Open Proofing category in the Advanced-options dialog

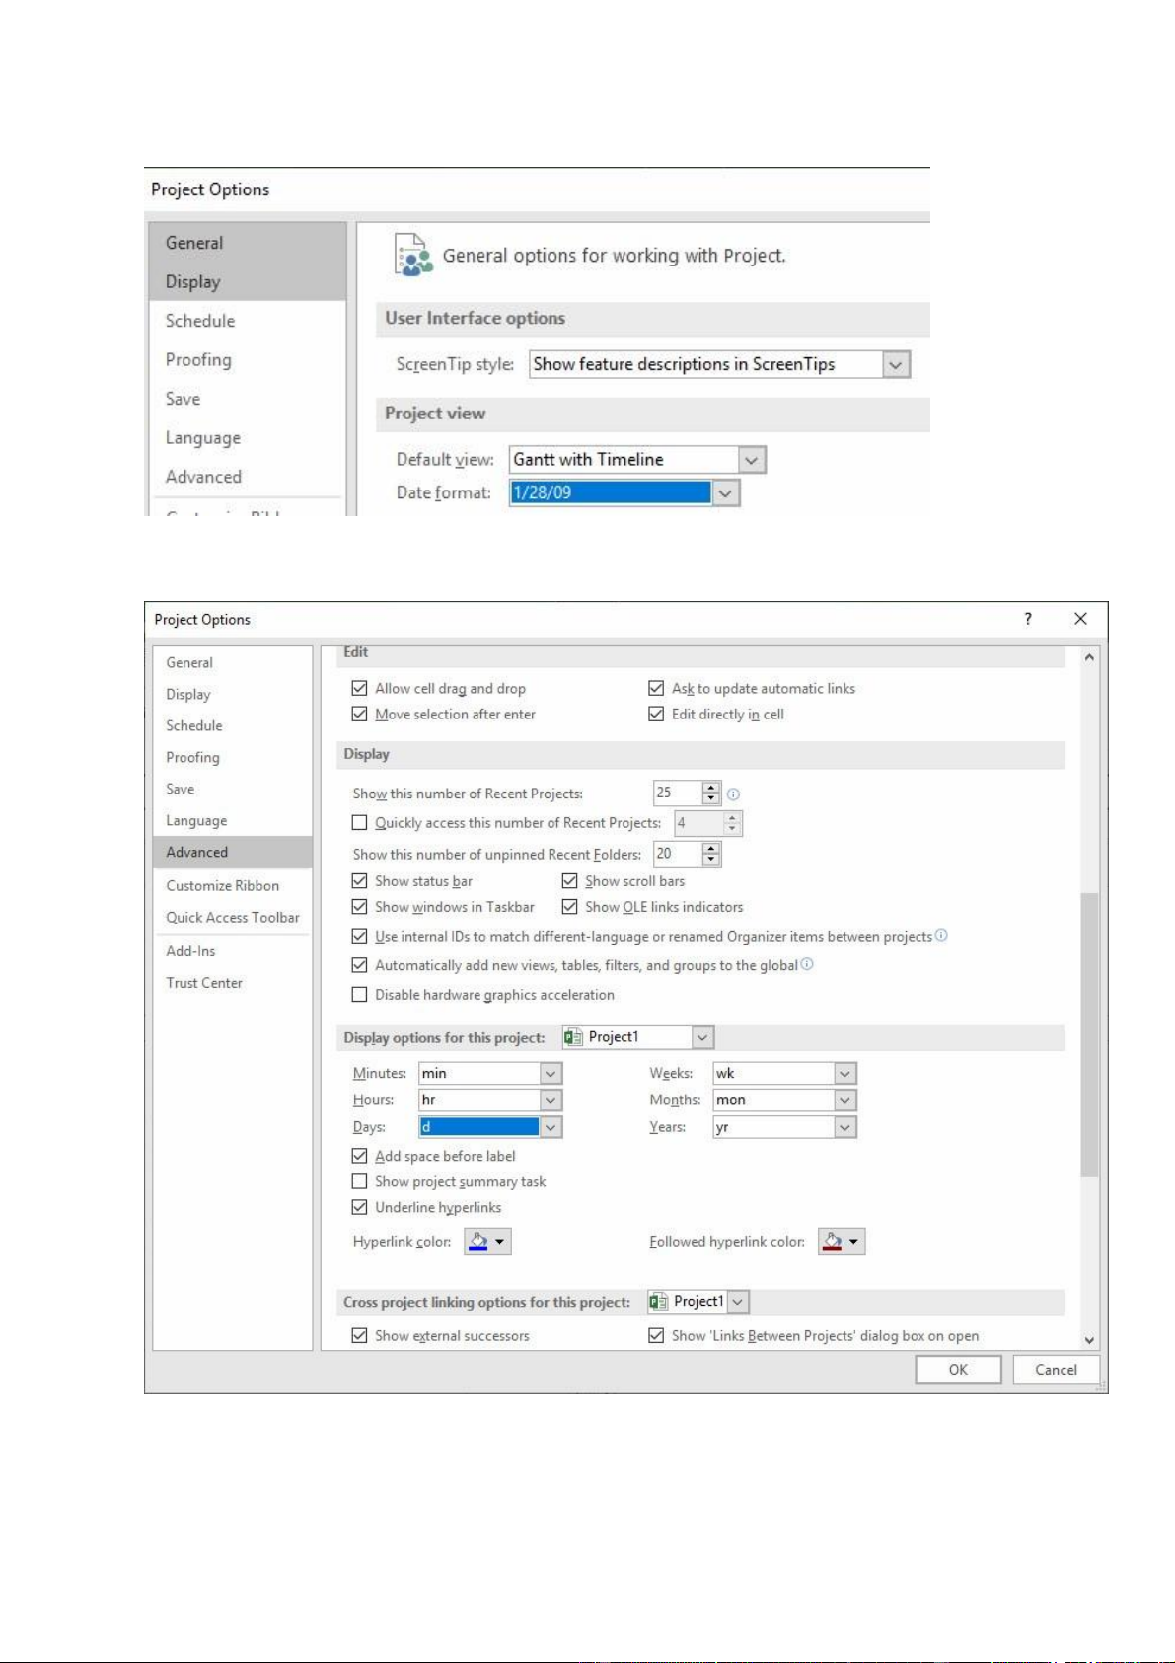point(233,757)
